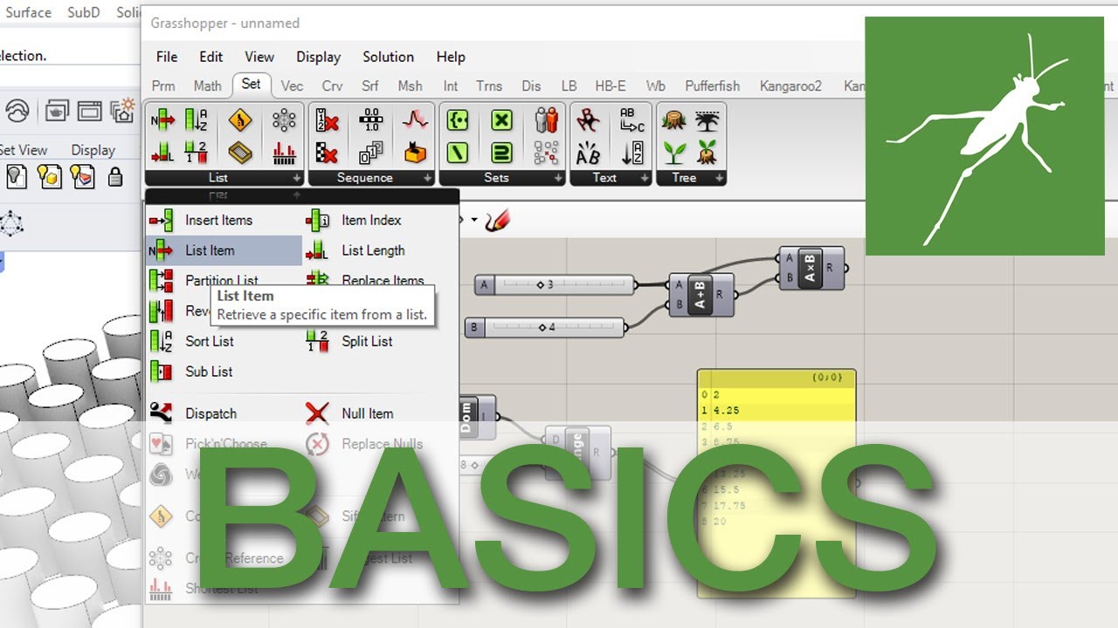Click the padlock icon in Rhino toolbar
1118x628 pixels.
(114, 177)
